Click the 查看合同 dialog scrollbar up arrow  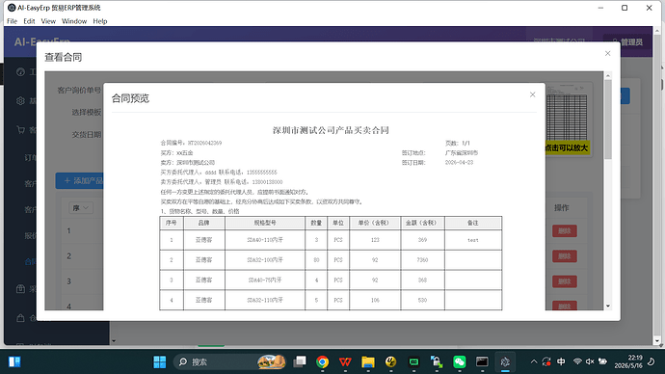click(x=608, y=75)
